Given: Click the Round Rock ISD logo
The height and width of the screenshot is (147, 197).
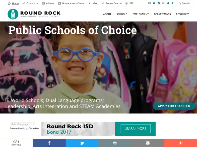Looking at the screenshot, I should pyautogui.click(x=34, y=14).
